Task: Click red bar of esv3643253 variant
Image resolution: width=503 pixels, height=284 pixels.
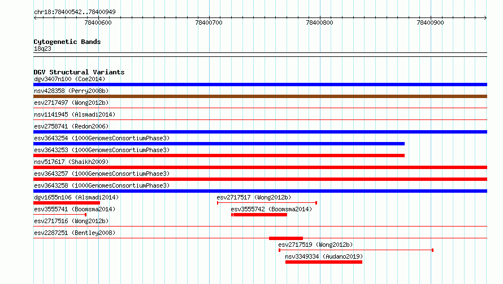Action: [219, 156]
